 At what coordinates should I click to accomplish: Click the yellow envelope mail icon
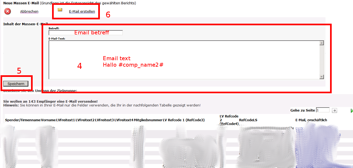60,10
